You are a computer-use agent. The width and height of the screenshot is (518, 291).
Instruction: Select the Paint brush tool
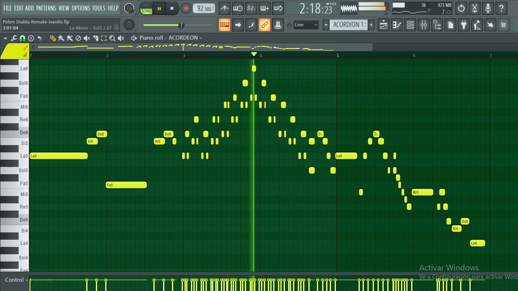[61, 38]
